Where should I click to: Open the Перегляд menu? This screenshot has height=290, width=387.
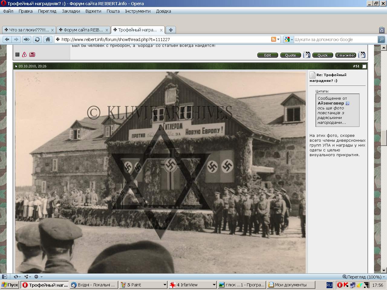coord(47,11)
